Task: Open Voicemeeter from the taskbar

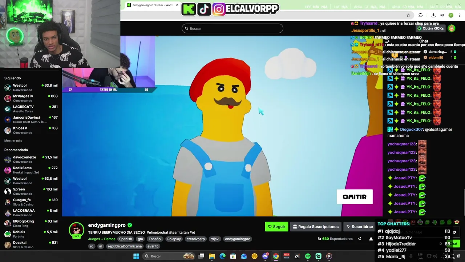Action: point(286,256)
